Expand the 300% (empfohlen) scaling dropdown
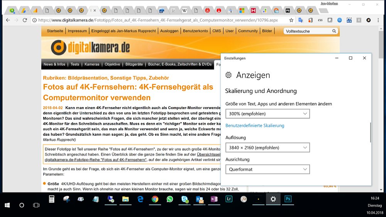Image resolution: width=386 pixels, height=217 pixels. tap(267, 114)
